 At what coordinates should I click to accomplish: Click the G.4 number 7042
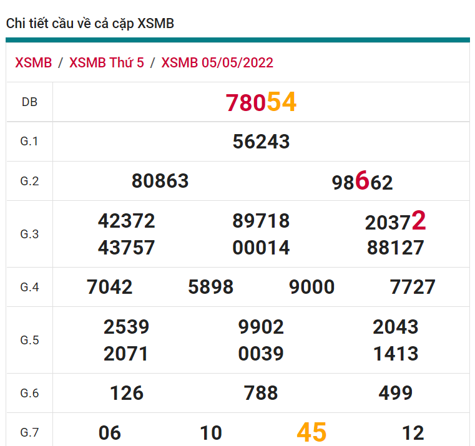point(110,287)
